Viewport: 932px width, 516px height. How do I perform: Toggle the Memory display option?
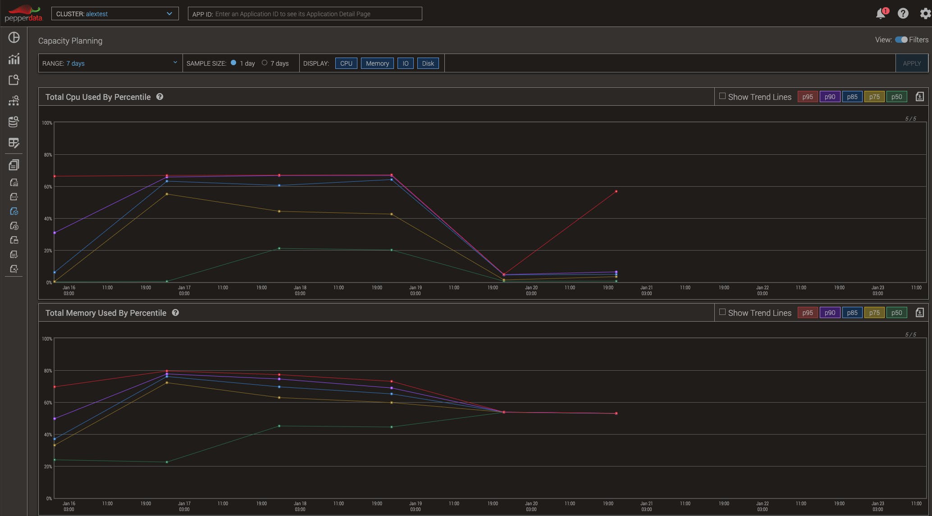point(377,63)
